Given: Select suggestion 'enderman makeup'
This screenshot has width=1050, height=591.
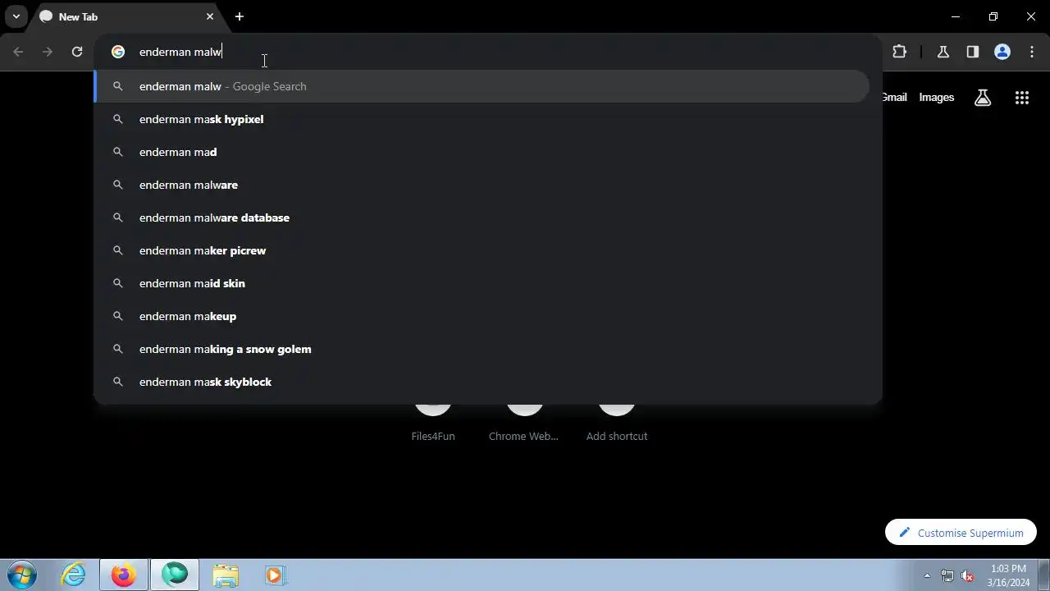Looking at the screenshot, I should (x=482, y=316).
